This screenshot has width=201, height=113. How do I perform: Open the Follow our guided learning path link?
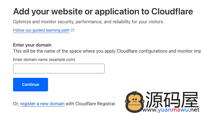41,30
